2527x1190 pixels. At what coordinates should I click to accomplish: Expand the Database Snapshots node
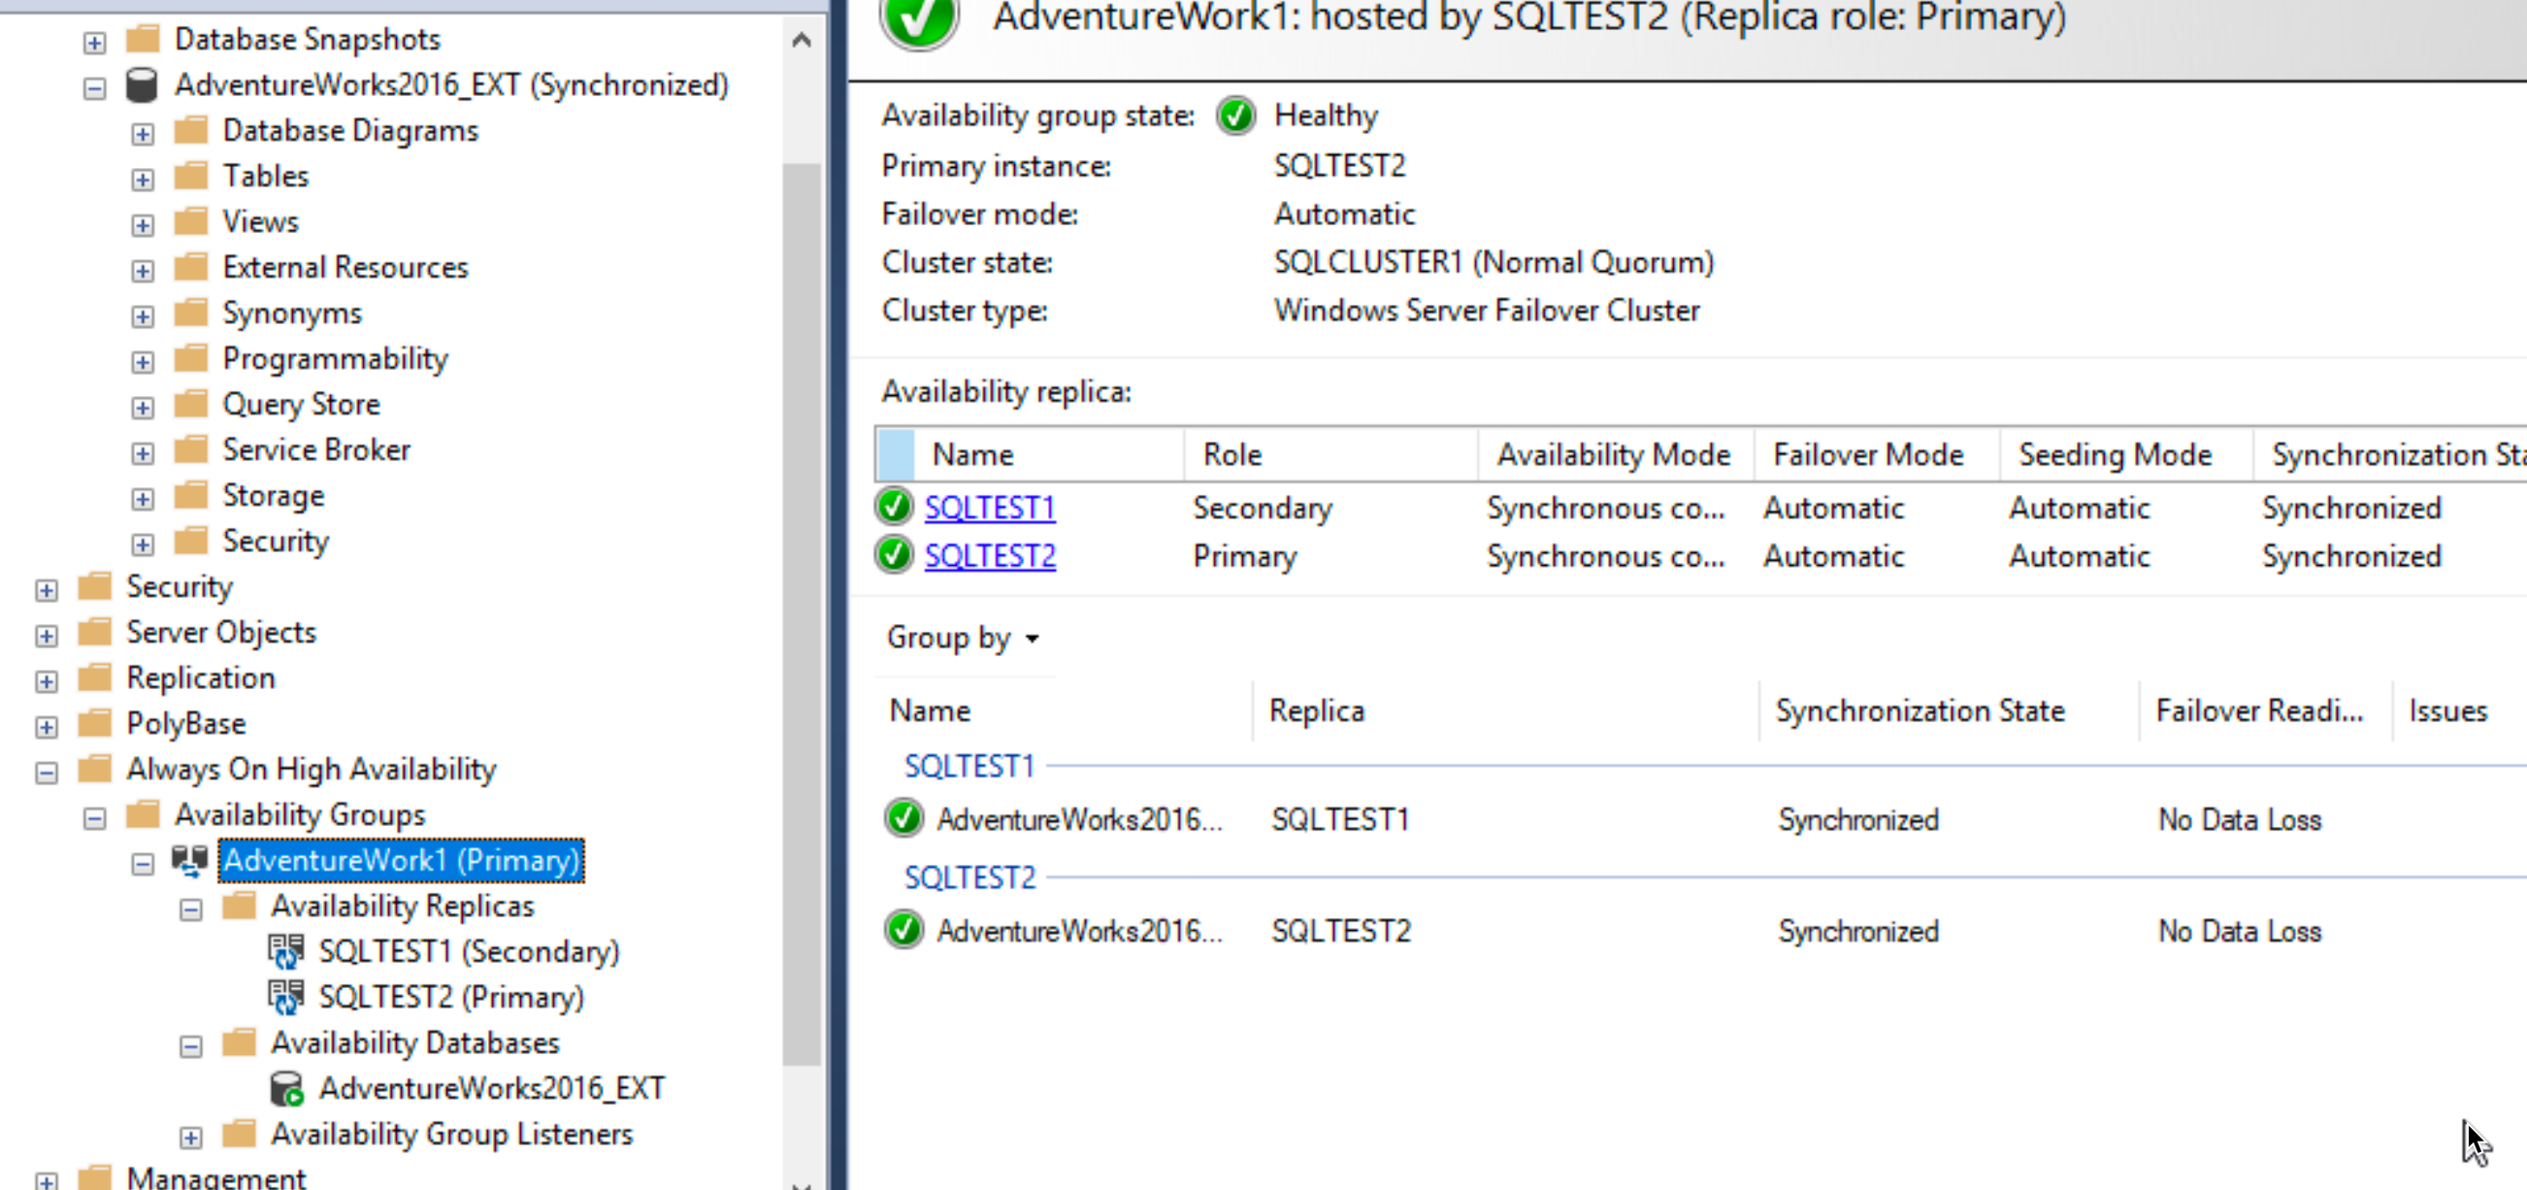(x=94, y=42)
